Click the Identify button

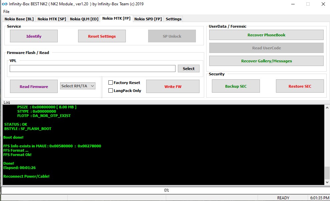pos(34,36)
